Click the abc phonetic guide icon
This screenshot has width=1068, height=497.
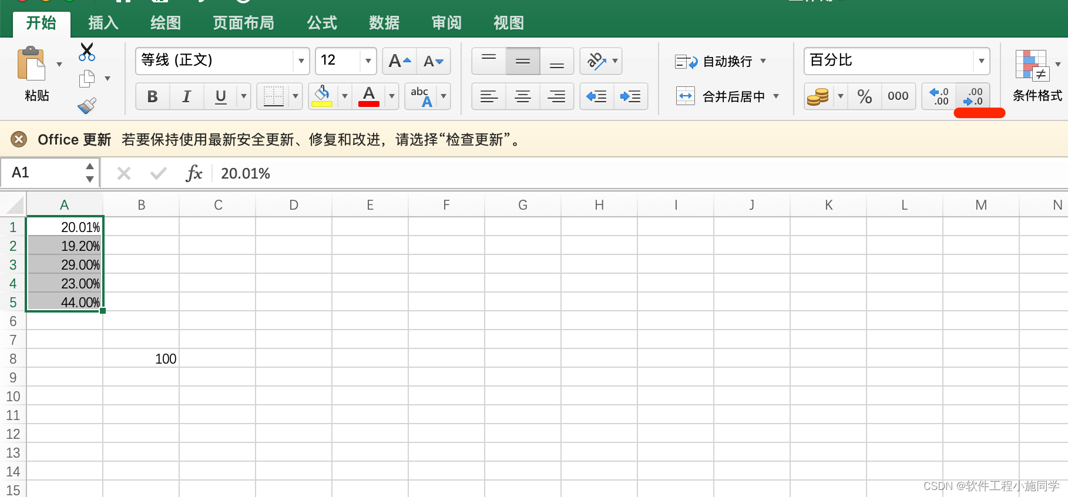pos(421,96)
